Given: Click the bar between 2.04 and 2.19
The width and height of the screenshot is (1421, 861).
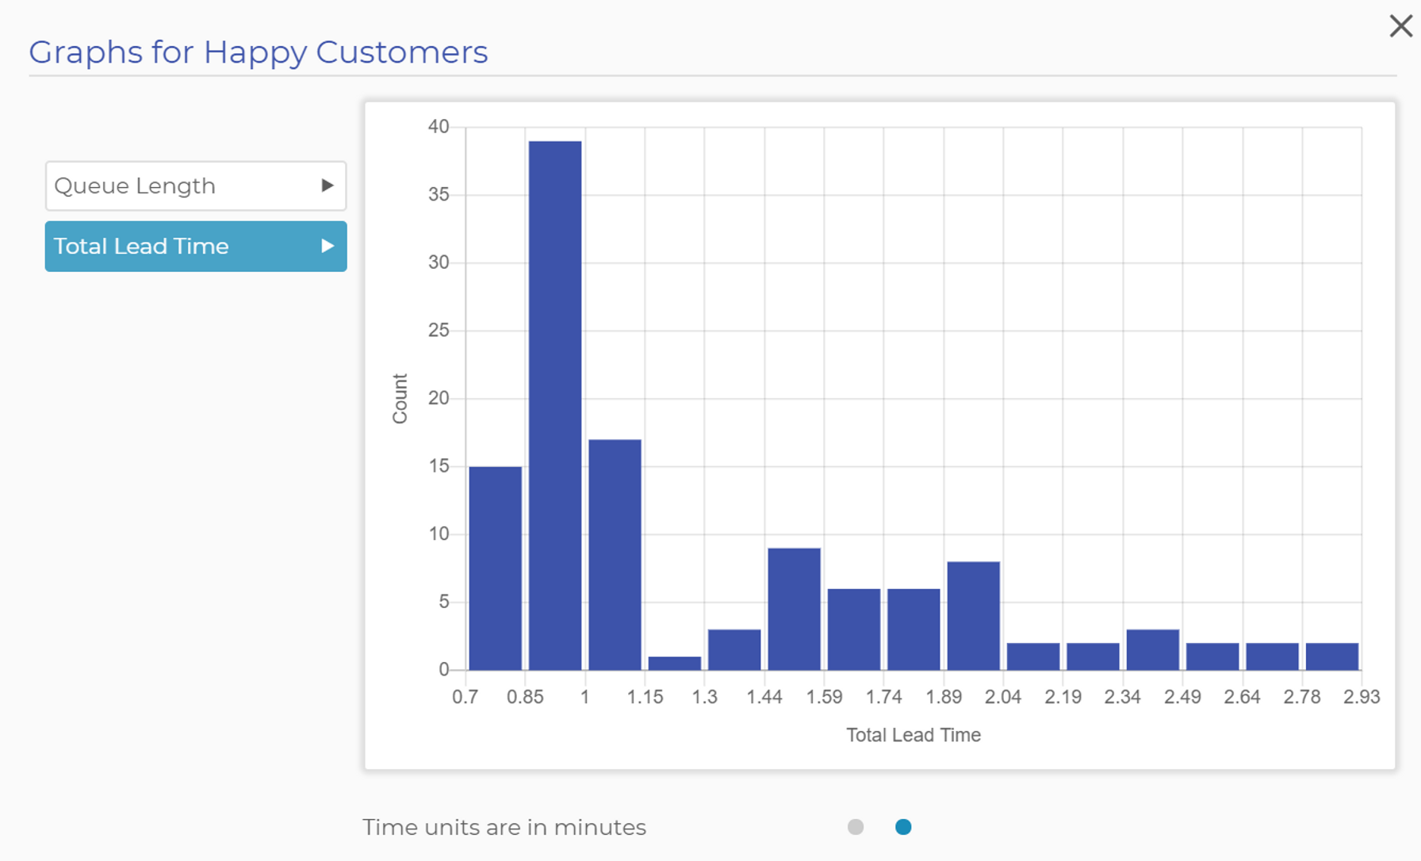Looking at the screenshot, I should tap(1033, 656).
